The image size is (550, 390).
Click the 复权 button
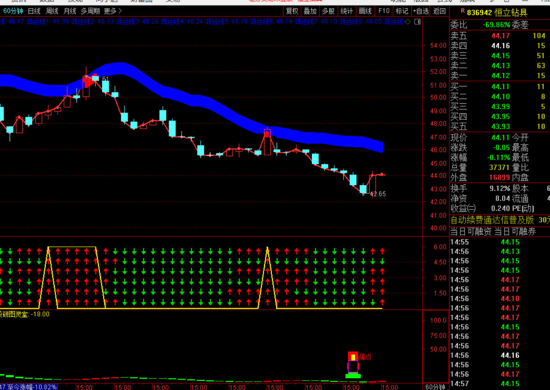(292, 11)
